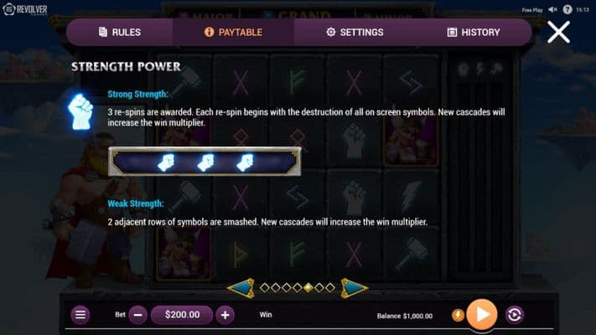The image size is (596, 335).
Task: Close the paytable overlay with X
Action: [558, 33]
